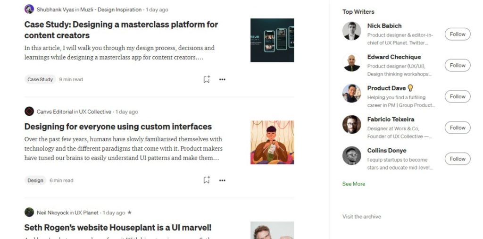The width and height of the screenshot is (483, 239).
Task: Bookmark the masterclass case study article
Action: pos(206,79)
